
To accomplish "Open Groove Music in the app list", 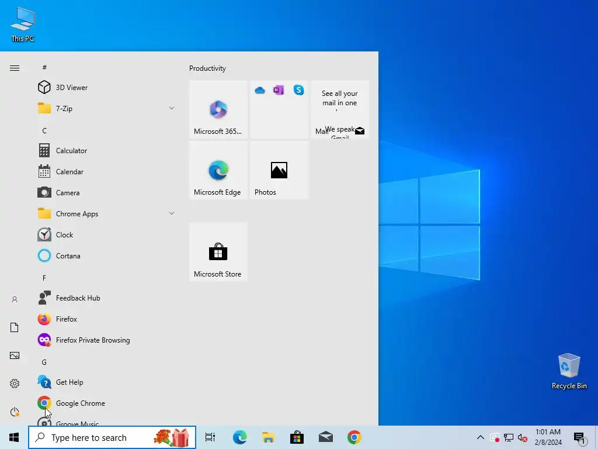I will pos(106,421).
